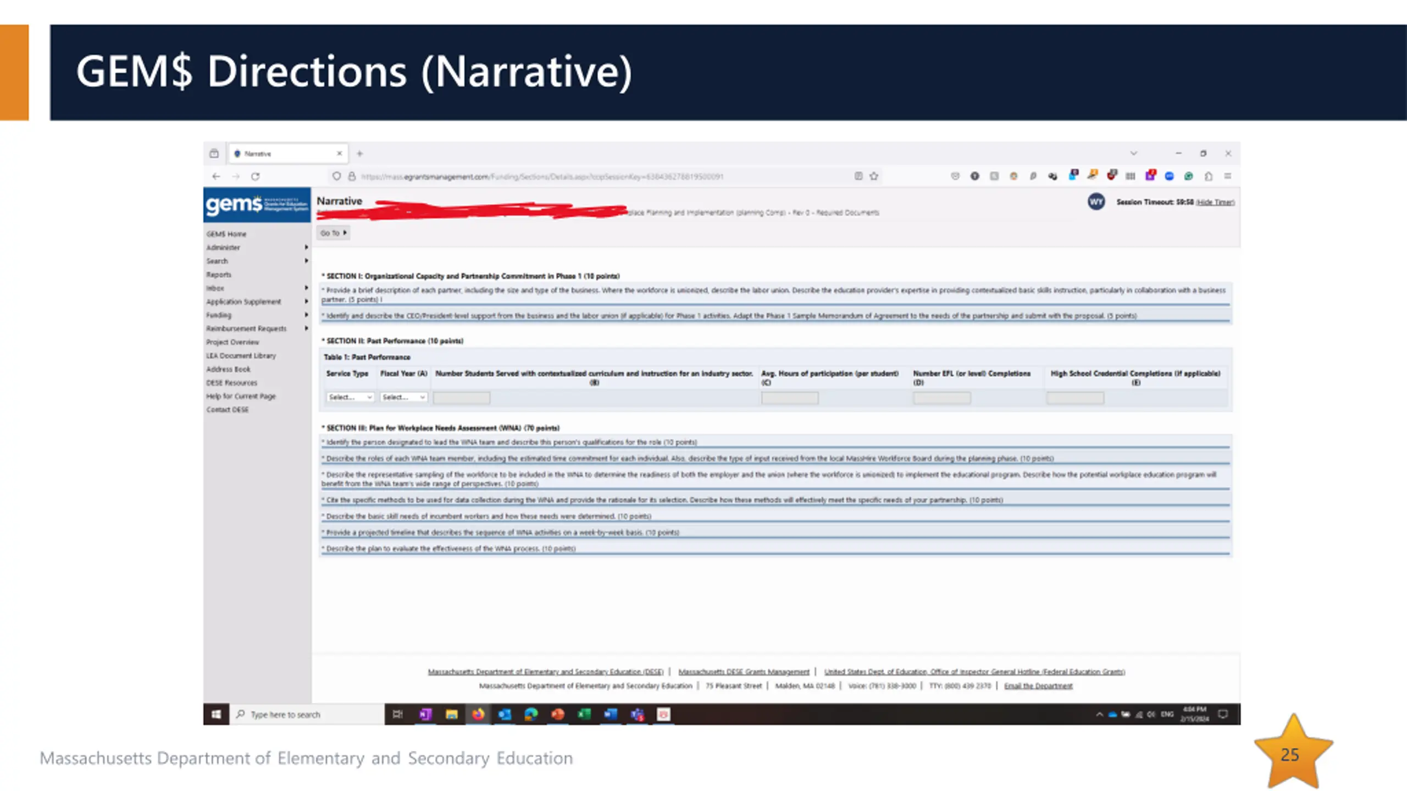The image size is (1407, 791).
Task: Click the gems logo
Action: click(257, 204)
